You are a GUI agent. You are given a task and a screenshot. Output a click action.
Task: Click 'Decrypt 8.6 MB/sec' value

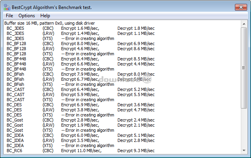coord(136,49)
